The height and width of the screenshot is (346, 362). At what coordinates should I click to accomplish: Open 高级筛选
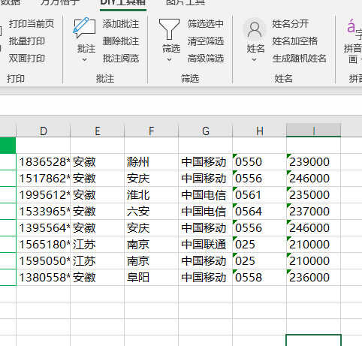point(206,59)
